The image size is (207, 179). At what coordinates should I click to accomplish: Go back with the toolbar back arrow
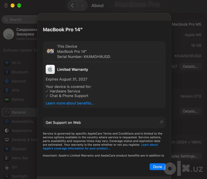(x=72, y=5)
